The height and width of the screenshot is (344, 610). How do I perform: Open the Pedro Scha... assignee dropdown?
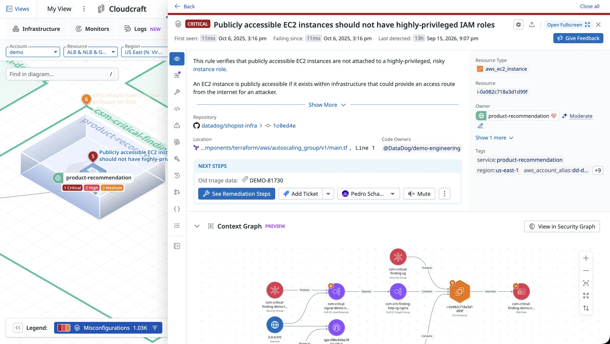point(369,194)
